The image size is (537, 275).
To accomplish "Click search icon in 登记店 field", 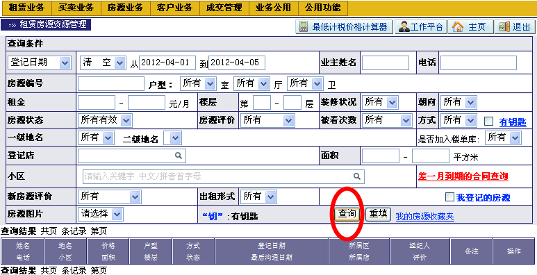I will point(179,156).
